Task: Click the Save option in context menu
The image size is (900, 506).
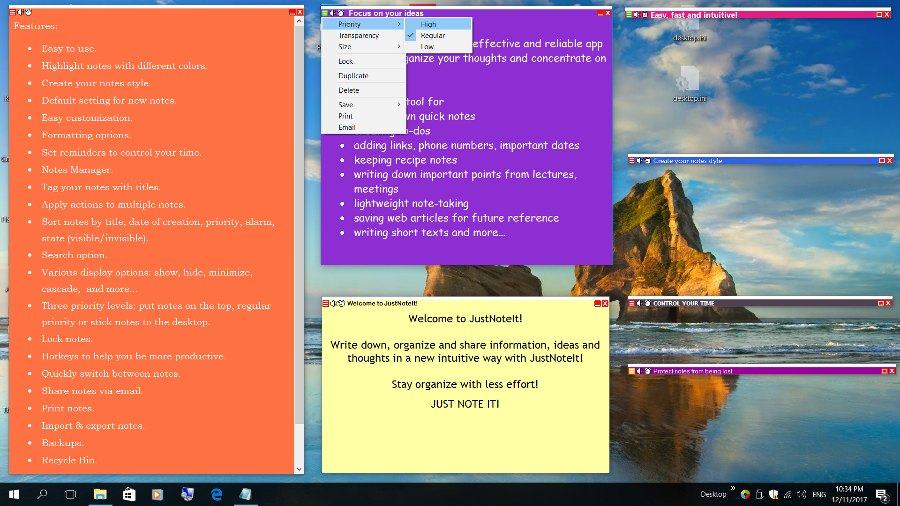Action: [x=345, y=104]
